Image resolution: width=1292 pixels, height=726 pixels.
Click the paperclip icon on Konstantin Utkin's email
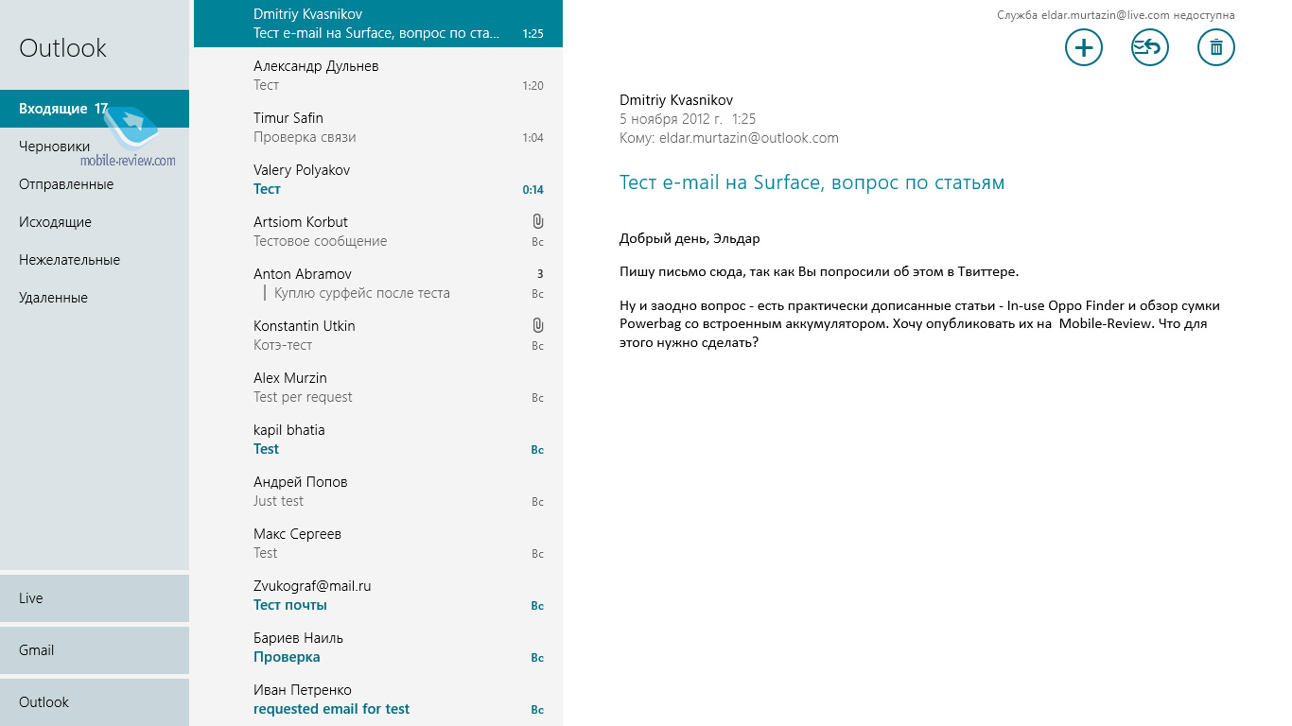click(537, 326)
